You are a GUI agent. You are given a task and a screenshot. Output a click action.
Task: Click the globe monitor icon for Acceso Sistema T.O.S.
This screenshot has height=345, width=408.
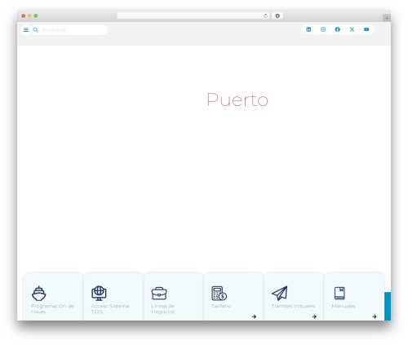99,294
